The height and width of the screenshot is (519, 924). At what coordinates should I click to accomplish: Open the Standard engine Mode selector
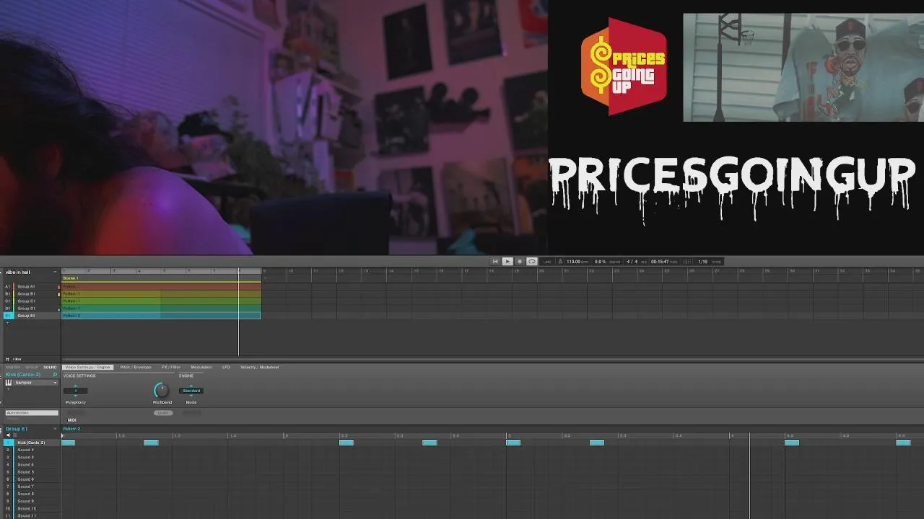click(191, 391)
